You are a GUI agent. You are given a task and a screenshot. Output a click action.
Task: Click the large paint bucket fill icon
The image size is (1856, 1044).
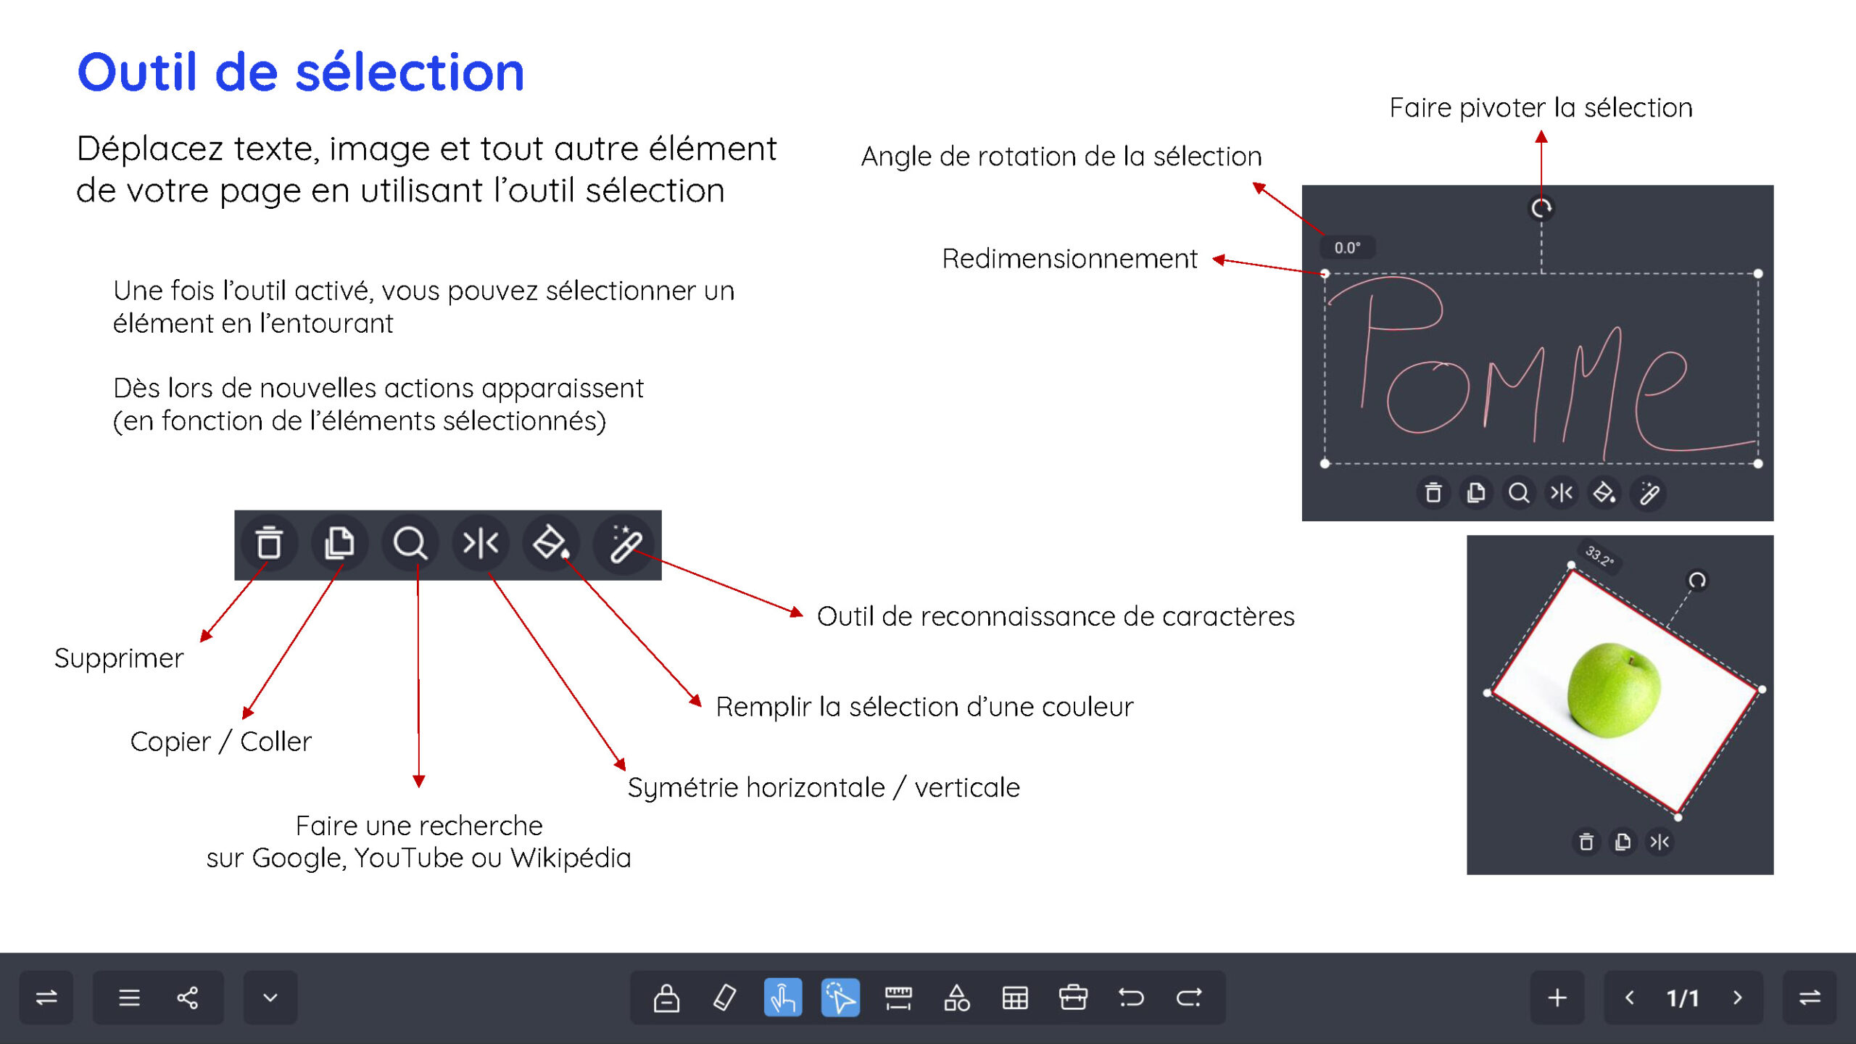coord(551,542)
